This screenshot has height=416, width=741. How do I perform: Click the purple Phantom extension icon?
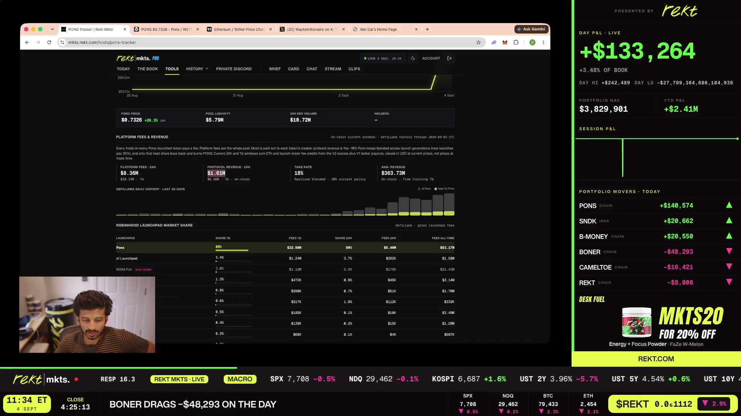point(494,42)
